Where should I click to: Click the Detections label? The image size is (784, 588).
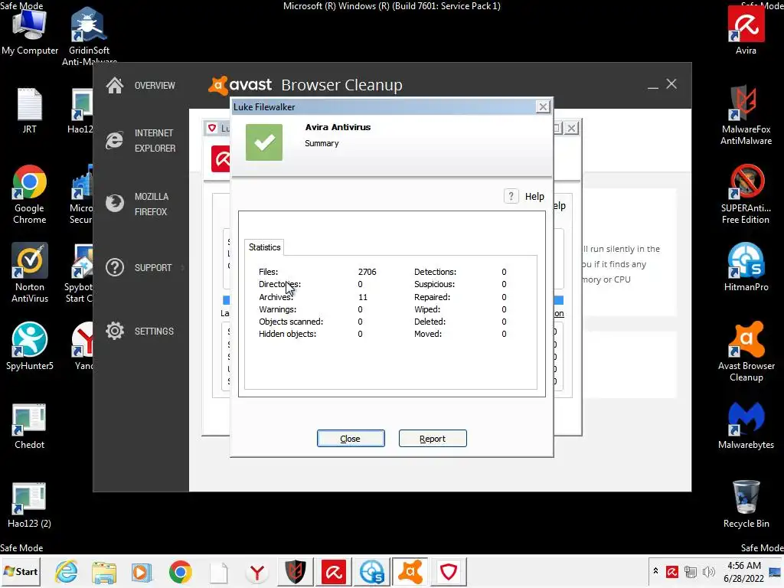click(435, 272)
